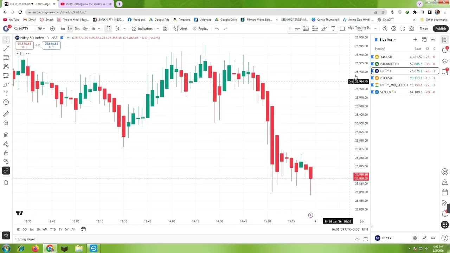Open the Emoji stickers tool

6,102
